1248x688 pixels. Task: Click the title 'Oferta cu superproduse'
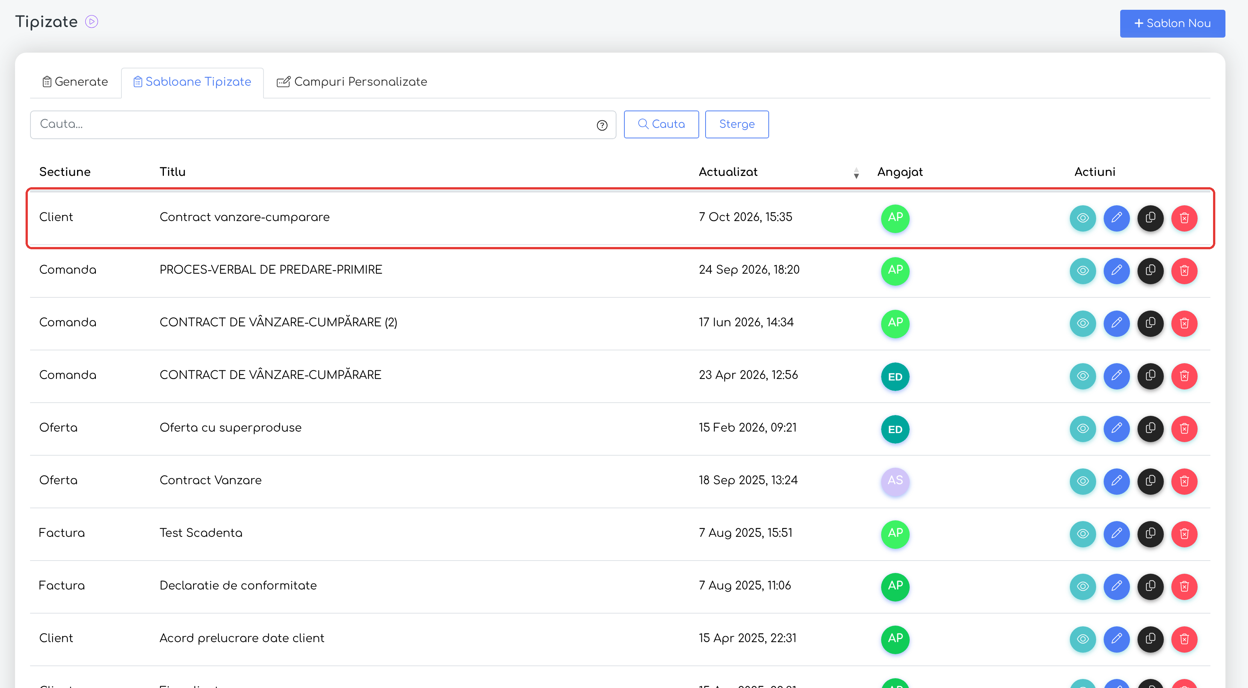coord(230,428)
